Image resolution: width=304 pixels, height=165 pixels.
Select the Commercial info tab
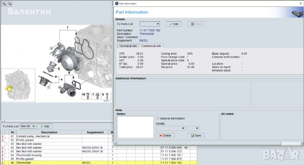coord(150,46)
